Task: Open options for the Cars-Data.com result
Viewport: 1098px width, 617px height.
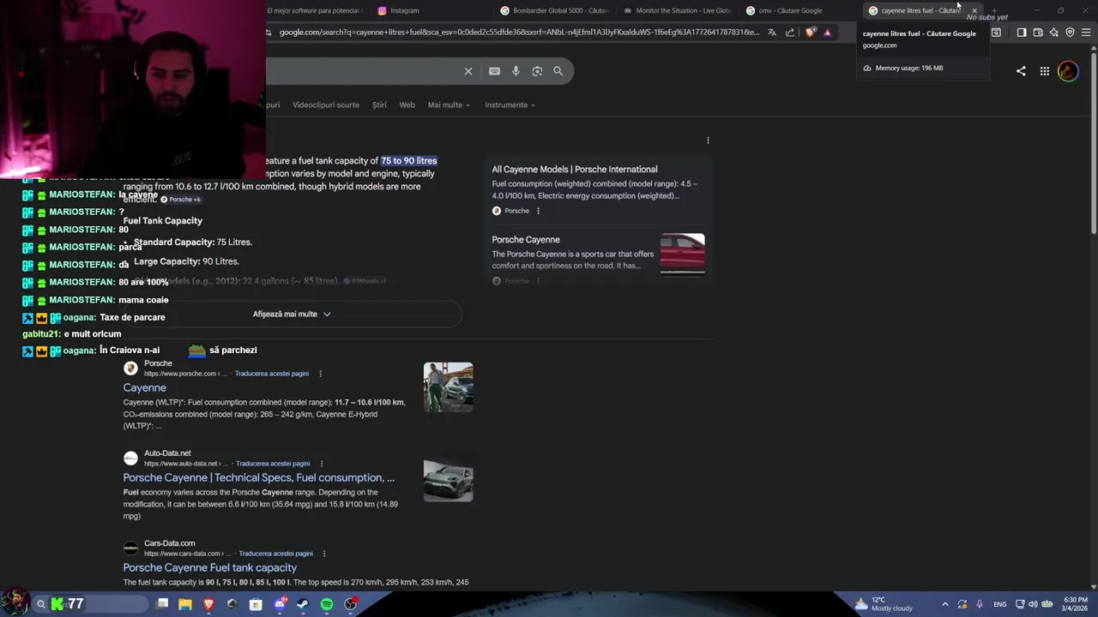Action: click(x=324, y=554)
